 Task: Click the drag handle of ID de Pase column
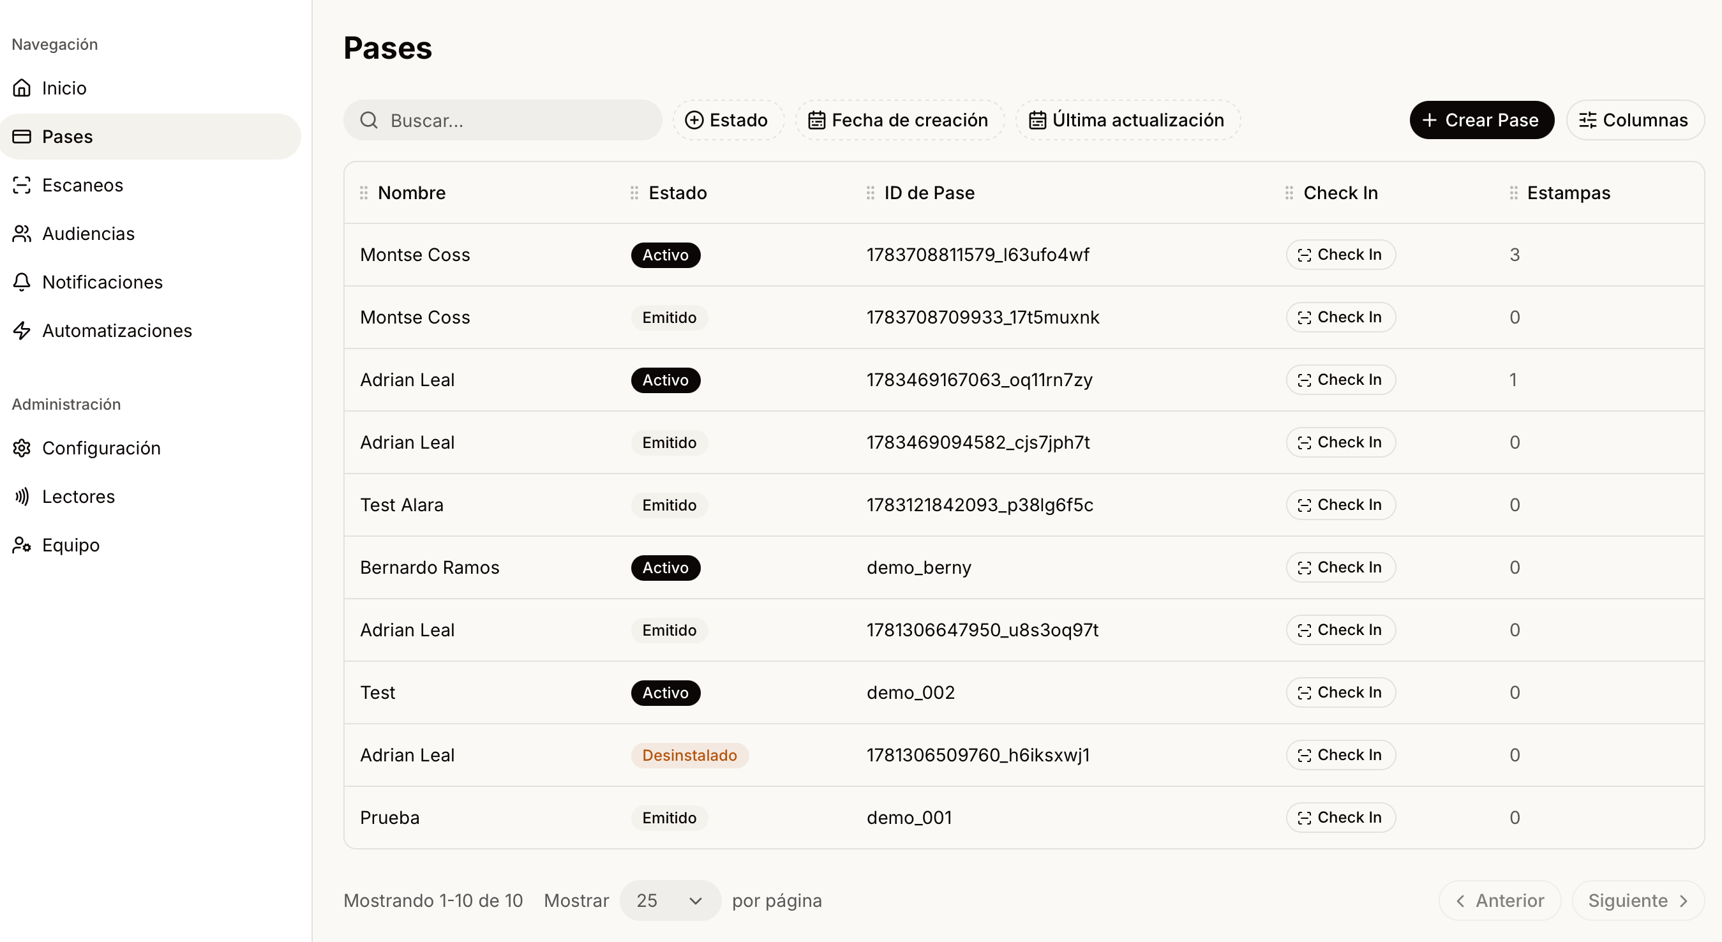click(871, 193)
